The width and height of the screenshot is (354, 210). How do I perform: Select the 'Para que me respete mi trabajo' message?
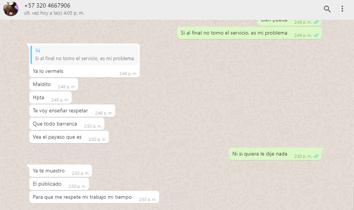94,197
